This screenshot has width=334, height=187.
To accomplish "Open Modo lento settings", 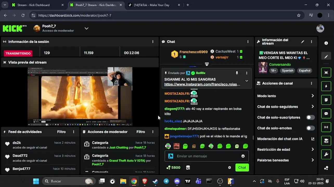I will point(286,96).
